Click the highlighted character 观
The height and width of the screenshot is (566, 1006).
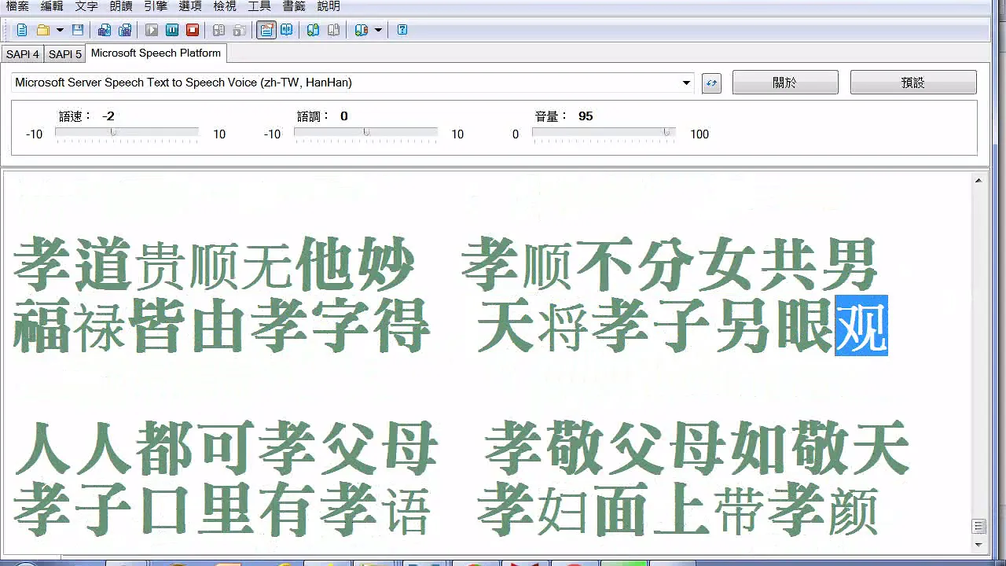tap(861, 325)
